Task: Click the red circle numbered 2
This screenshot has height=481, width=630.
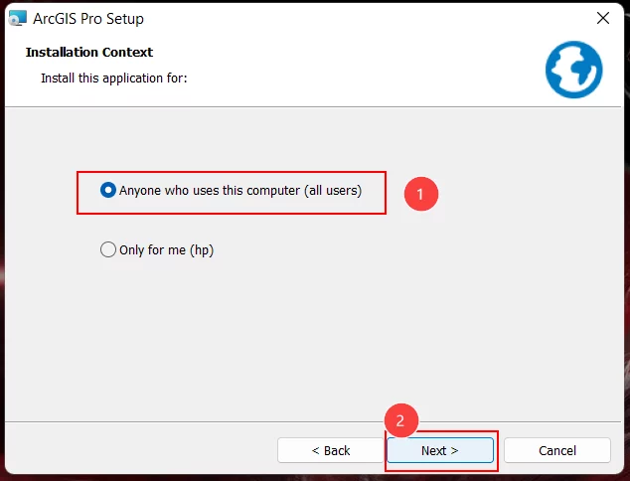Action: 401,420
